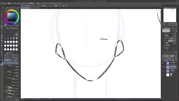Select the Figure ellipse tool
This screenshot has width=179, height=101.
pyautogui.click(x=2, y=48)
